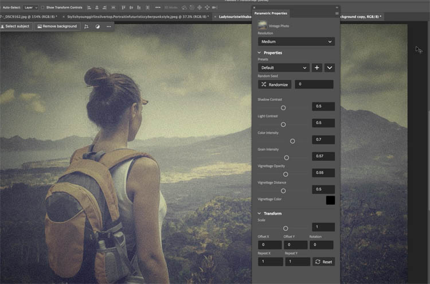Click the Grain Intensity slider handle
The width and height of the screenshot is (430, 284).
[x=287, y=158]
